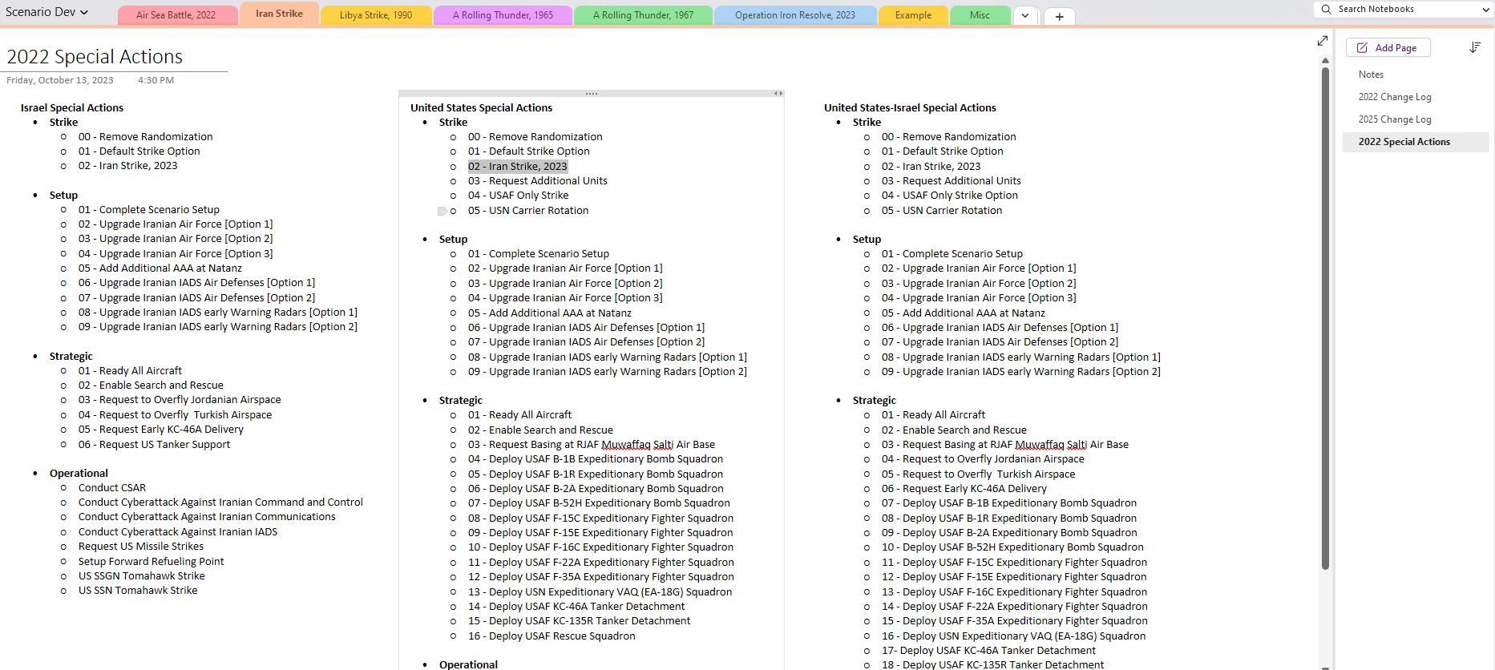Select the Iran Strike section tab
The image size is (1495, 670).
tap(279, 14)
